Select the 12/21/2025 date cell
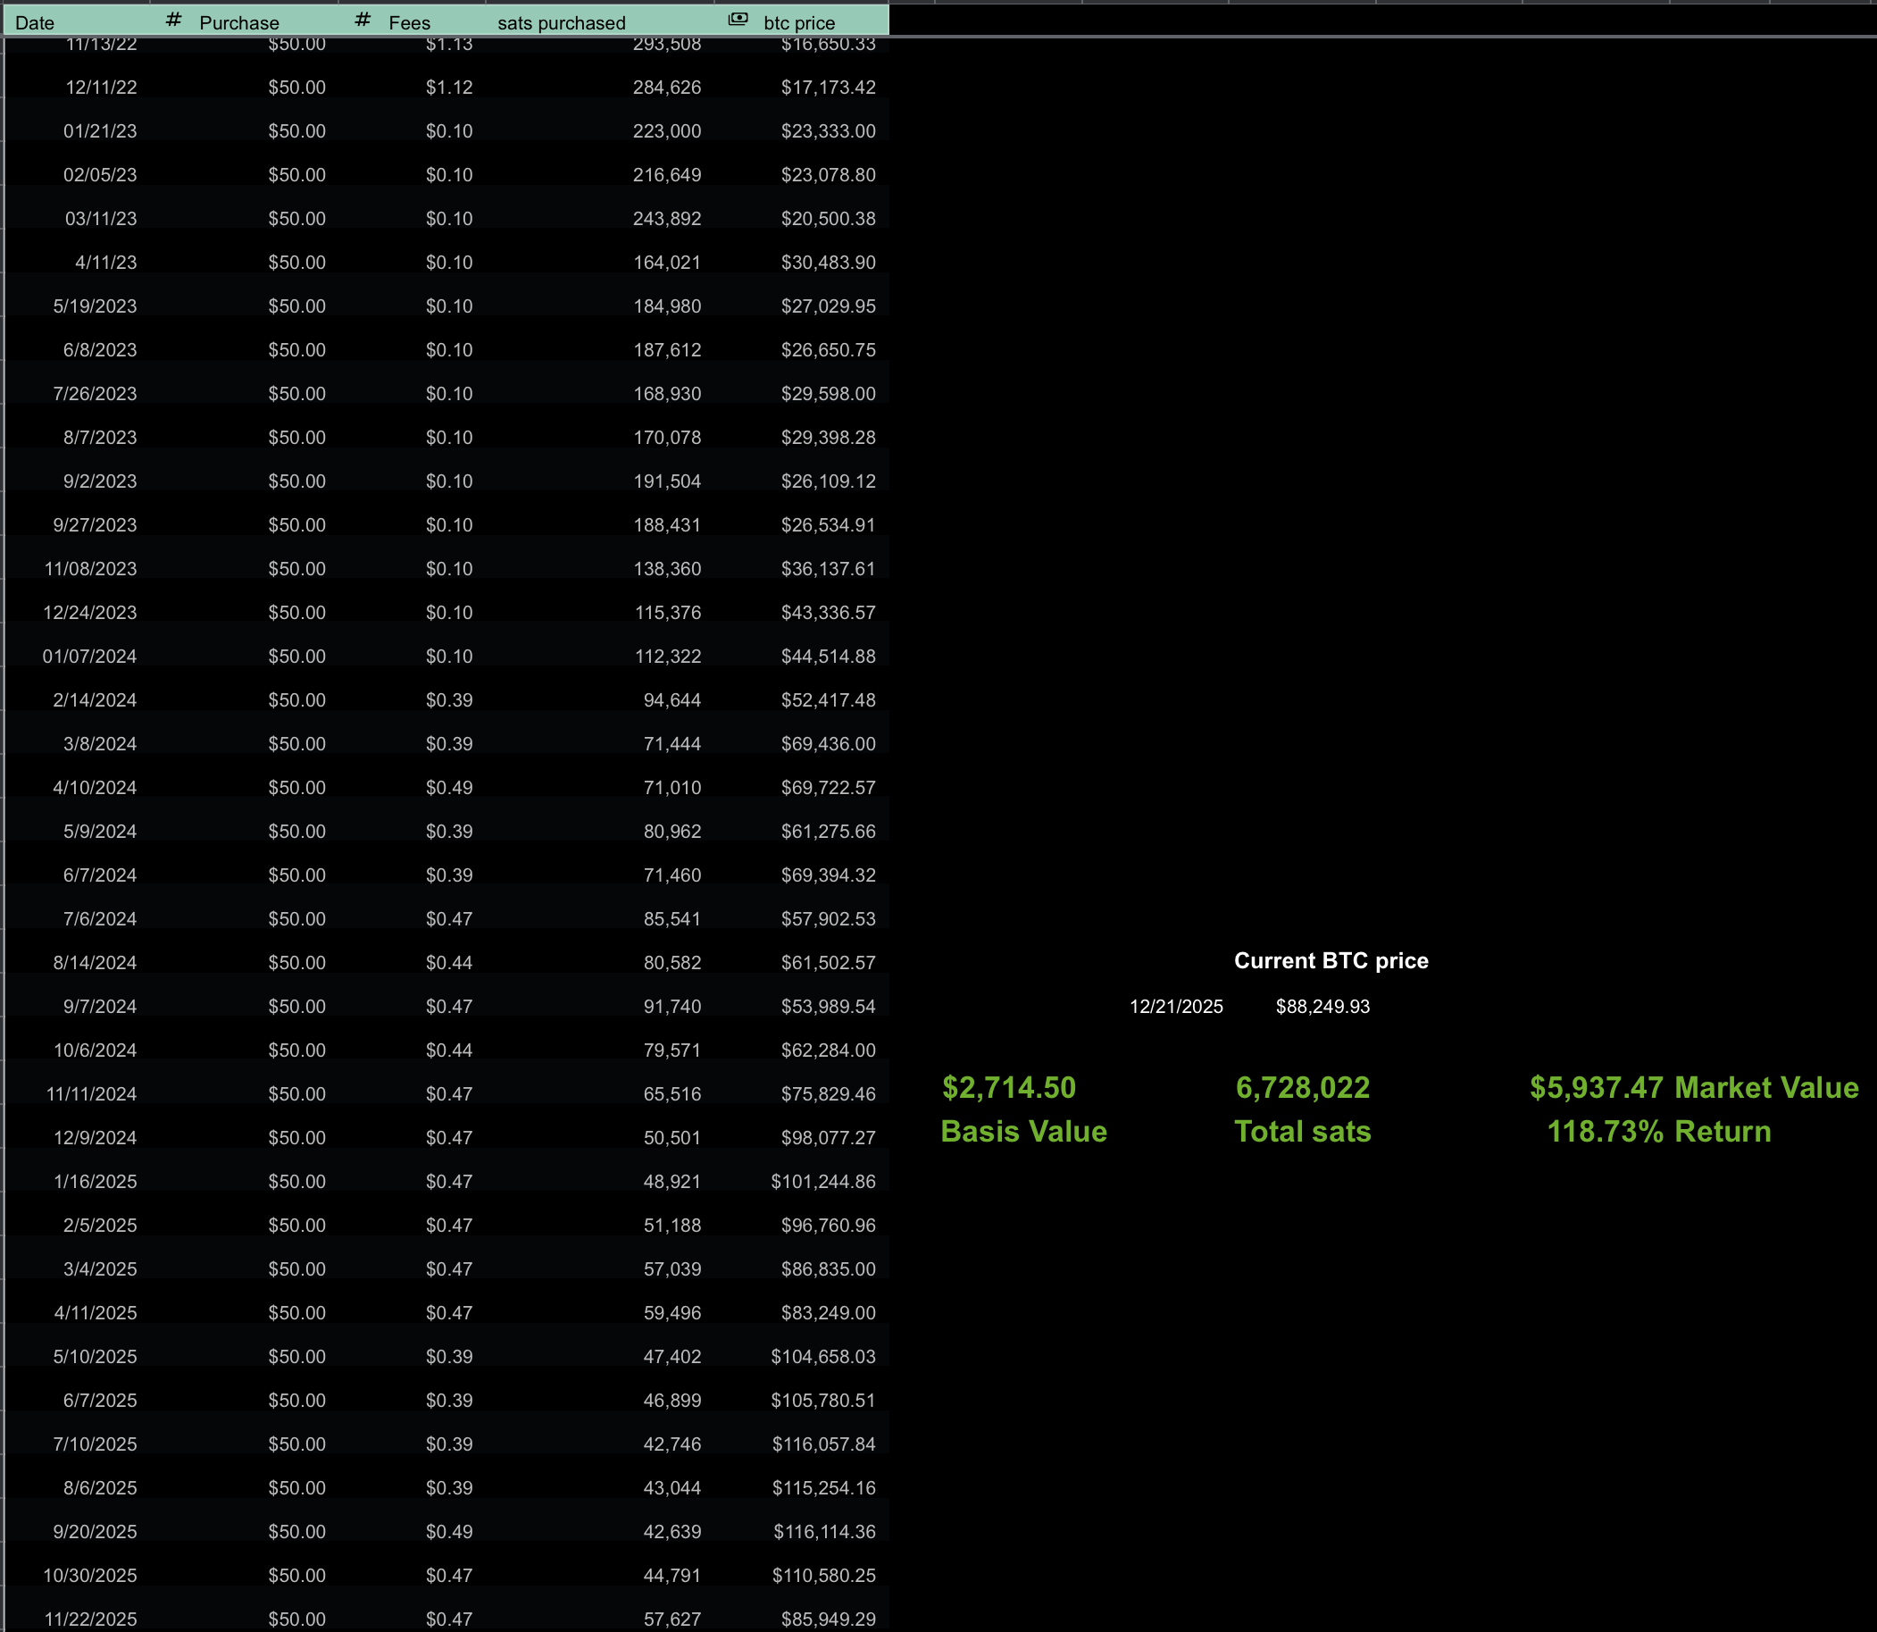1877x1632 pixels. [x=1176, y=1007]
